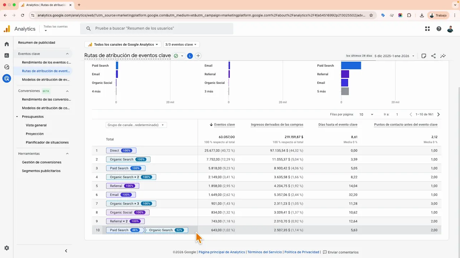Share this report icon
Image resolution: width=460 pixels, height=258 pixels.
[x=433, y=56]
